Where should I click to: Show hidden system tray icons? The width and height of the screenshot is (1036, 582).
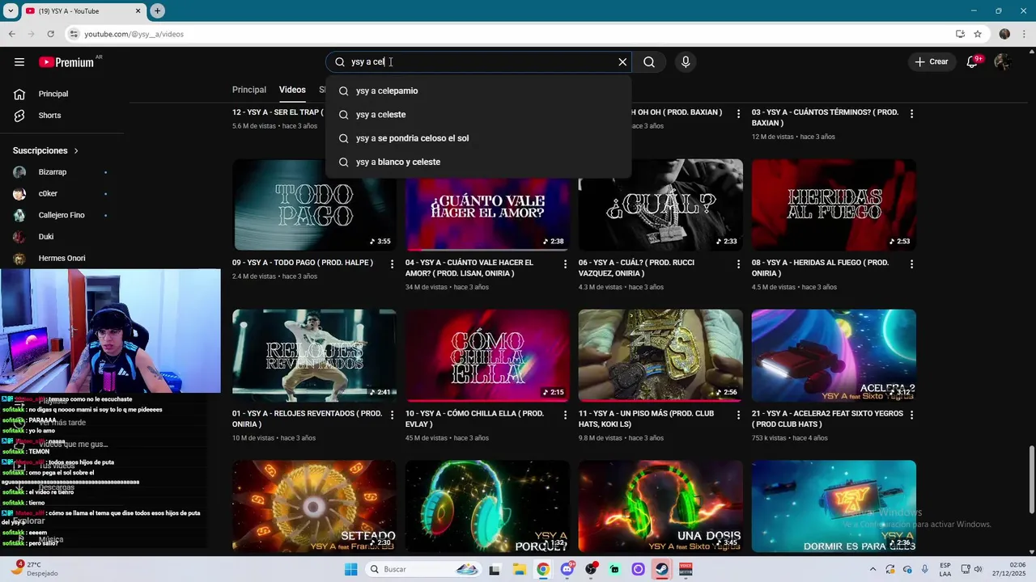coord(873,569)
